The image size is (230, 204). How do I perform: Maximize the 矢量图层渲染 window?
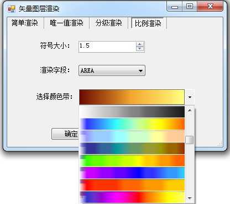[x=190, y=7]
